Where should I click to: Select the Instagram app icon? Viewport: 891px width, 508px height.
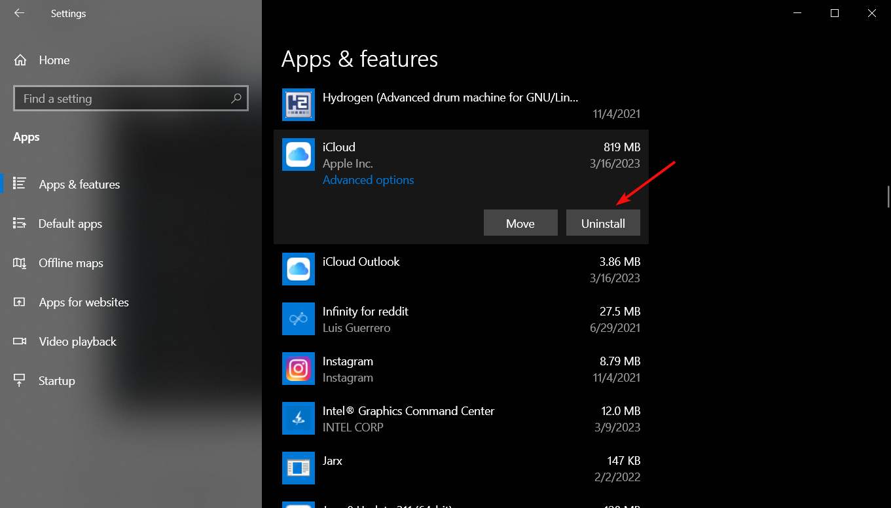point(299,369)
